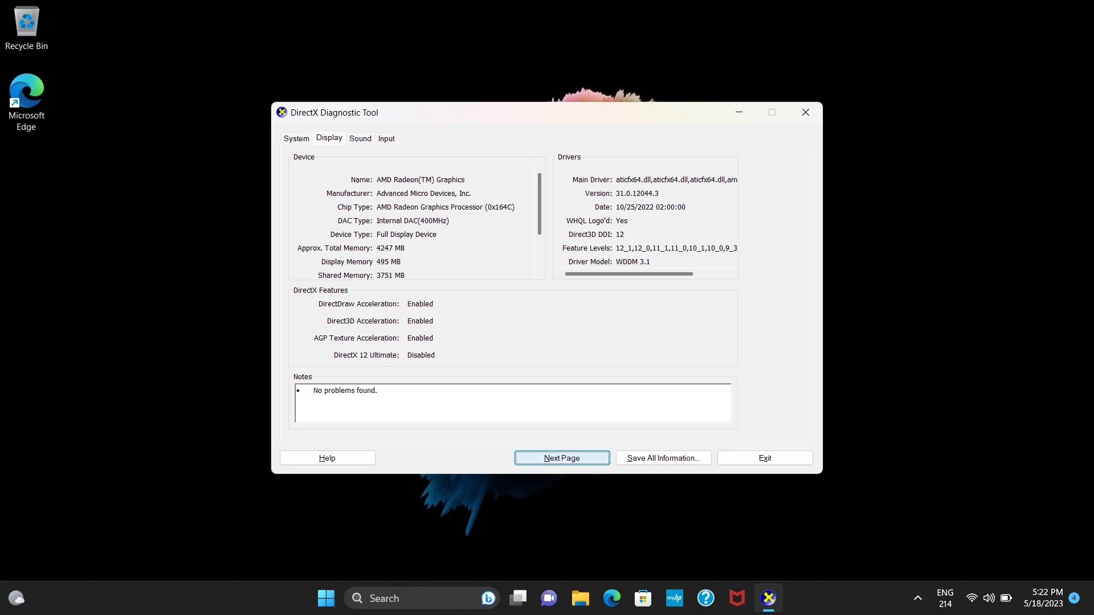This screenshot has width=1094, height=615.
Task: Switch to the System tab
Action: click(296, 138)
